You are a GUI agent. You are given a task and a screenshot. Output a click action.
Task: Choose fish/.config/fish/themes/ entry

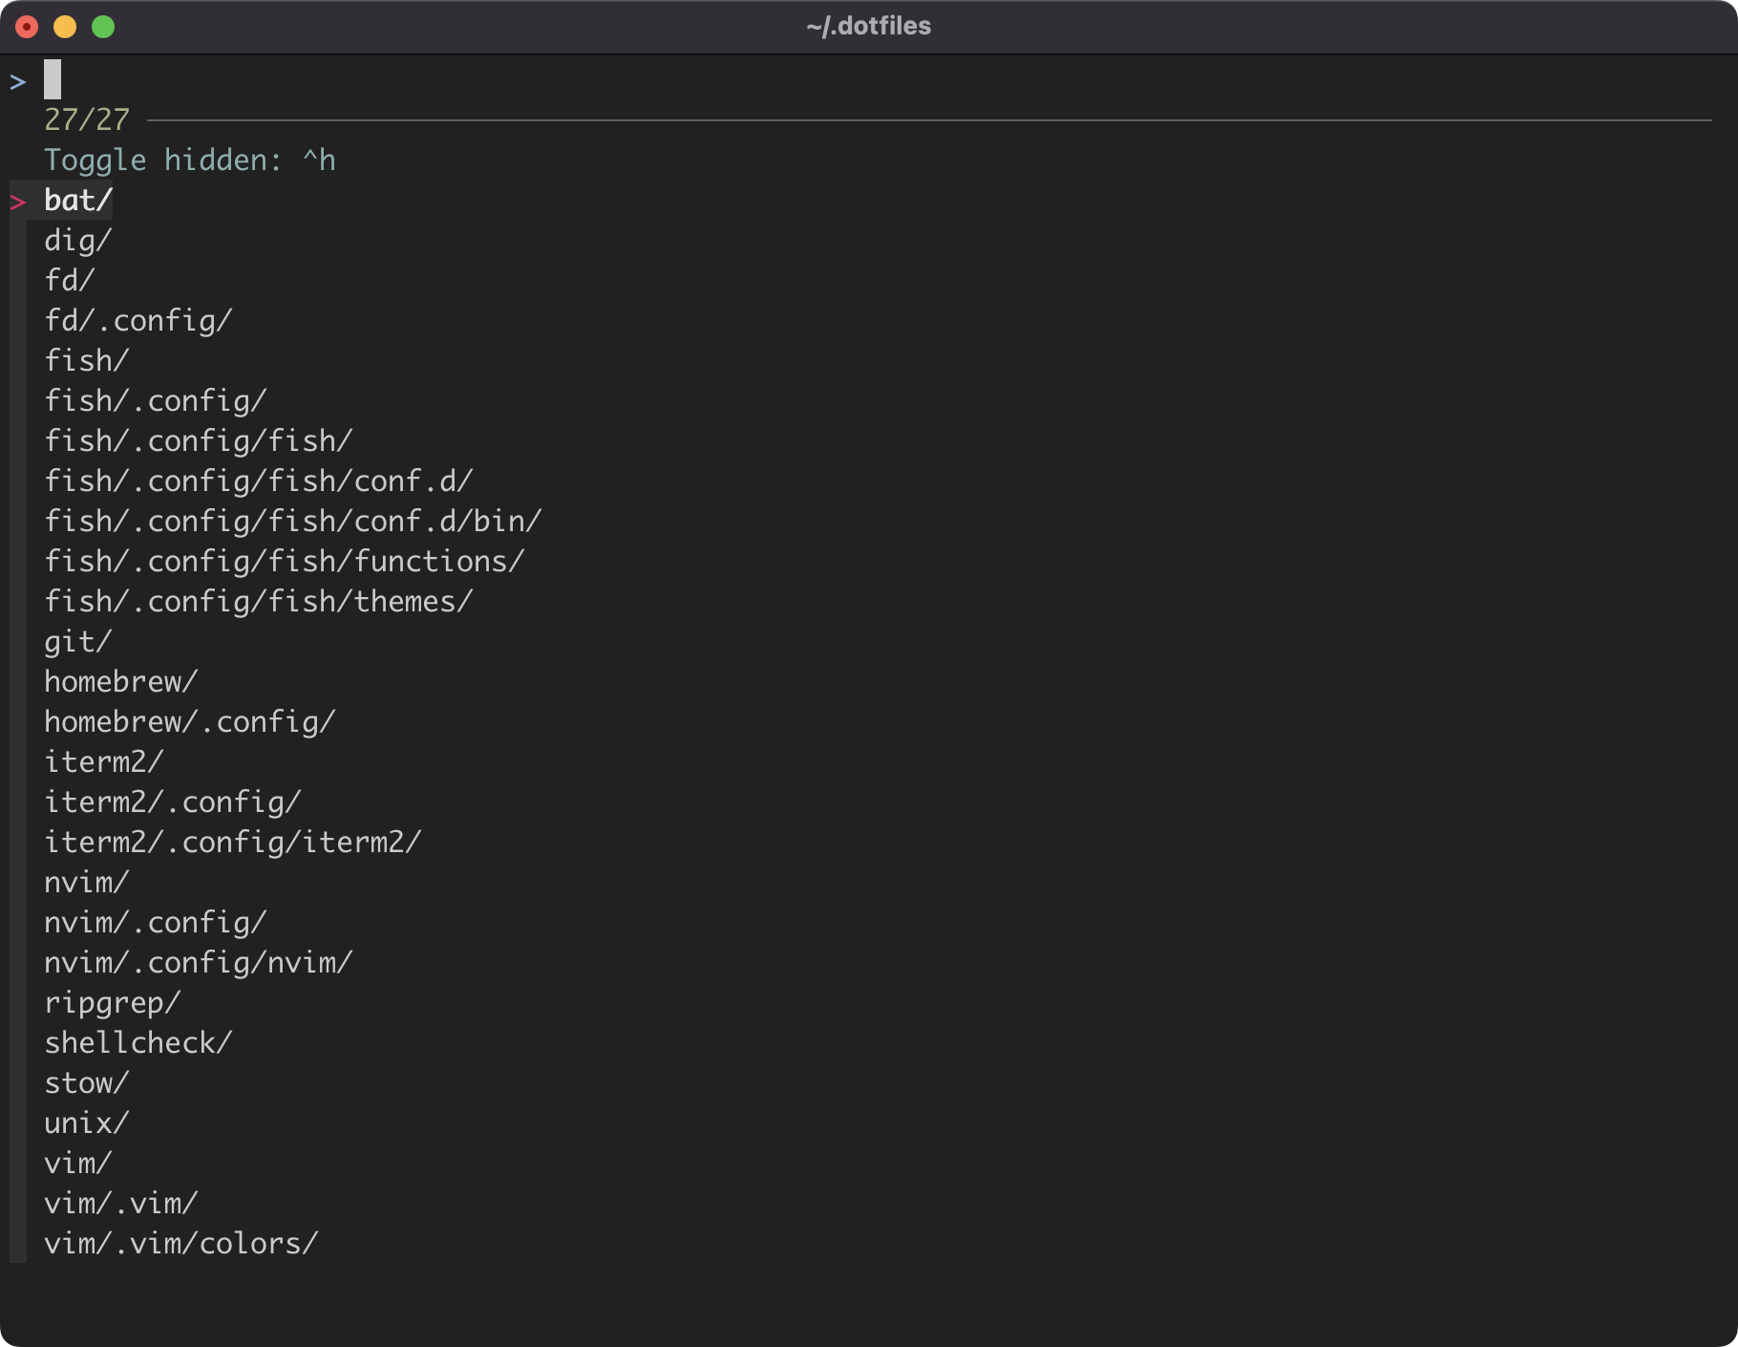(x=258, y=601)
